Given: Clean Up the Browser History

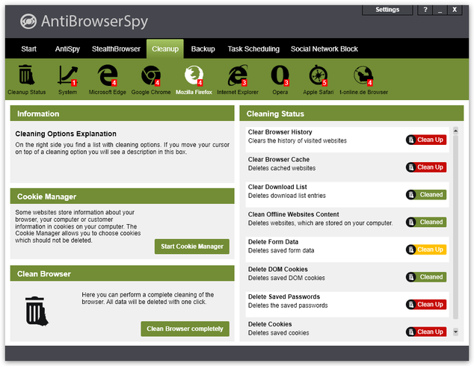Looking at the screenshot, I should (426, 140).
